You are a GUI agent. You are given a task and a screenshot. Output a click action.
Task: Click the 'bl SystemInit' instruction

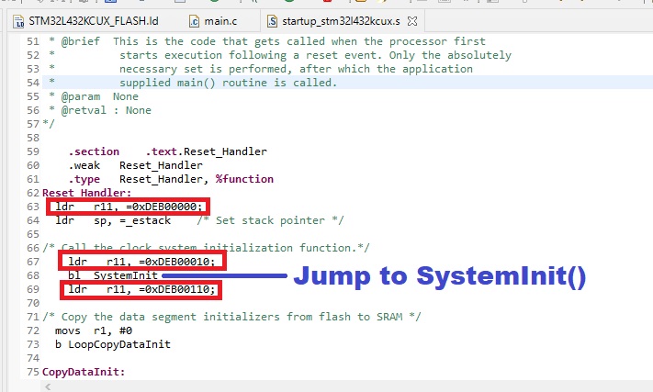coord(113,275)
